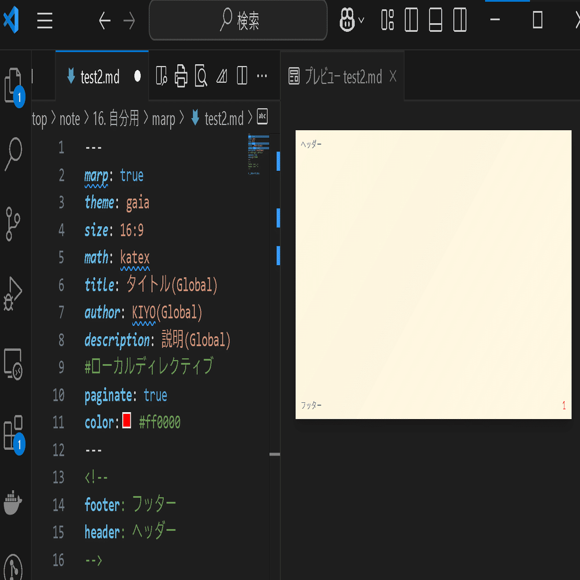580x580 pixels.
Task: Click the 'gaia' theme value
Action: (138, 203)
